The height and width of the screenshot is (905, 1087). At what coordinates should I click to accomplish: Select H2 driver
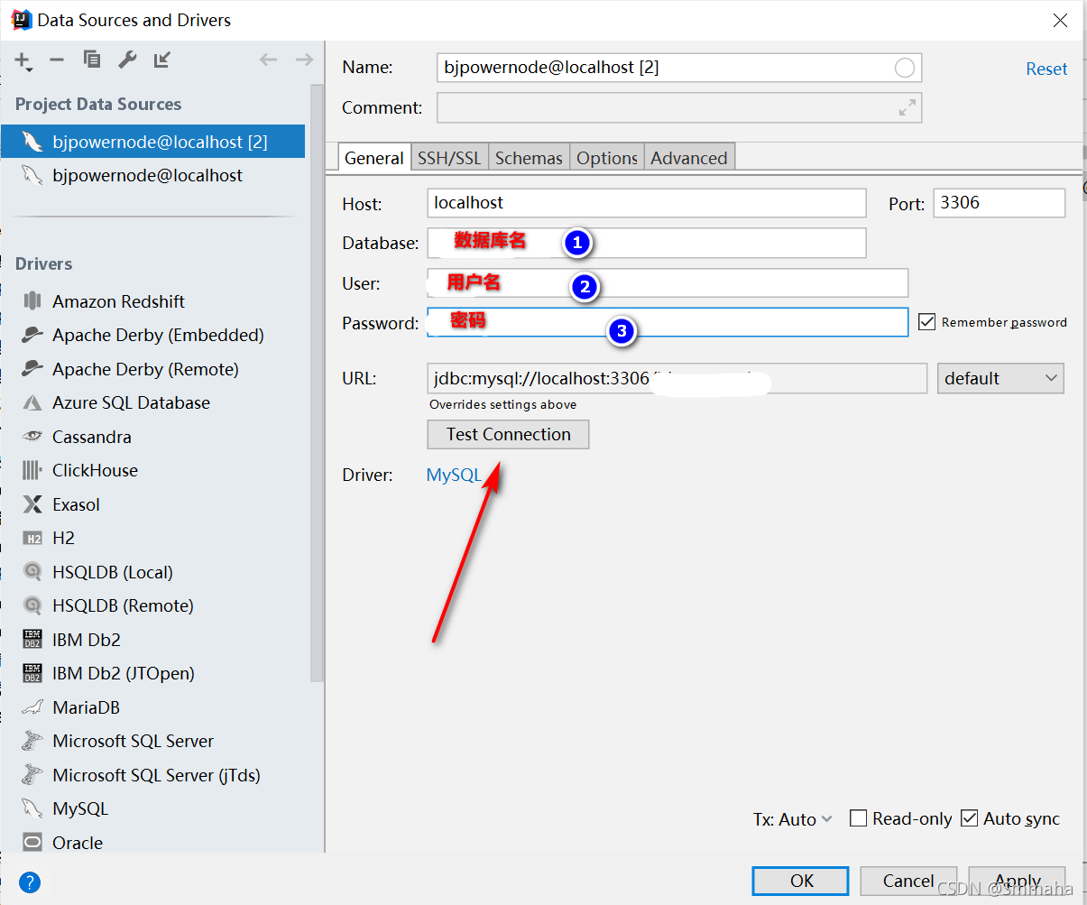pos(63,538)
